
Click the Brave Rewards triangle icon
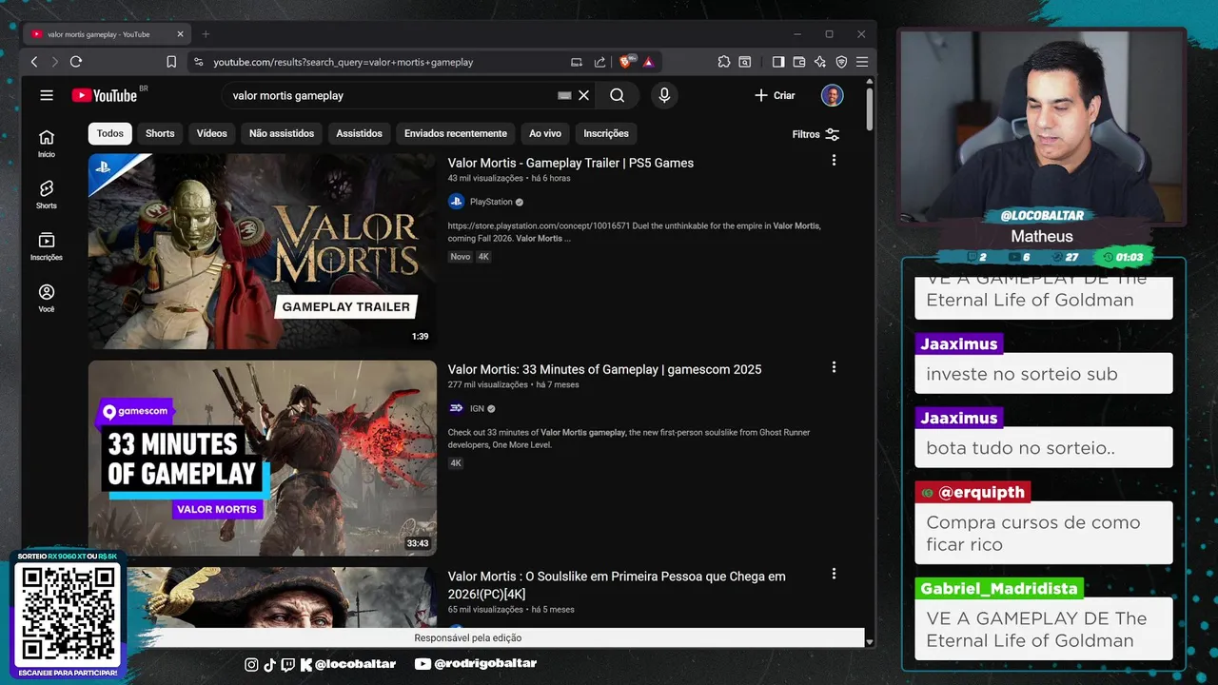(x=648, y=62)
